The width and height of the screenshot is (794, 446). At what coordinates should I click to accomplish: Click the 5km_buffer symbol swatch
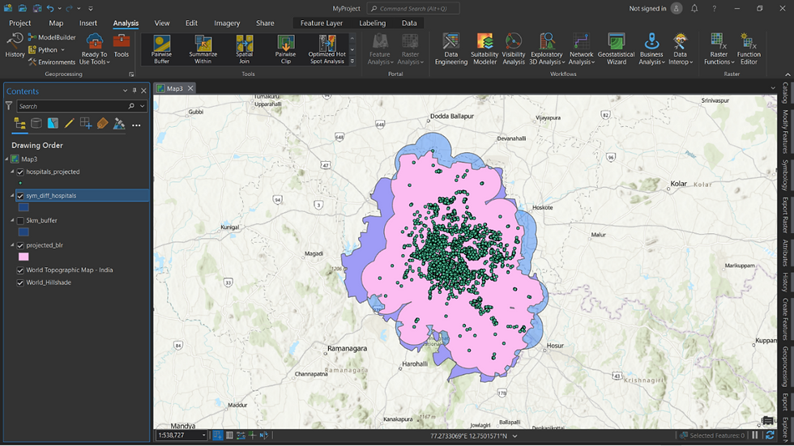(x=23, y=232)
